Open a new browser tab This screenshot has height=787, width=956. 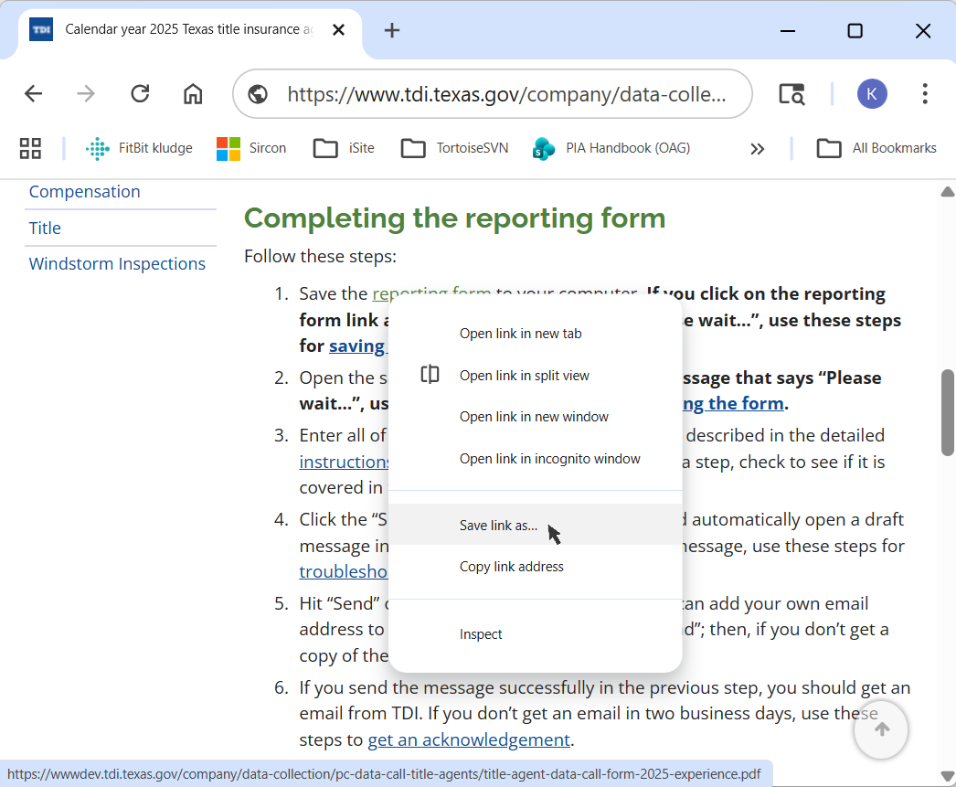pos(392,30)
